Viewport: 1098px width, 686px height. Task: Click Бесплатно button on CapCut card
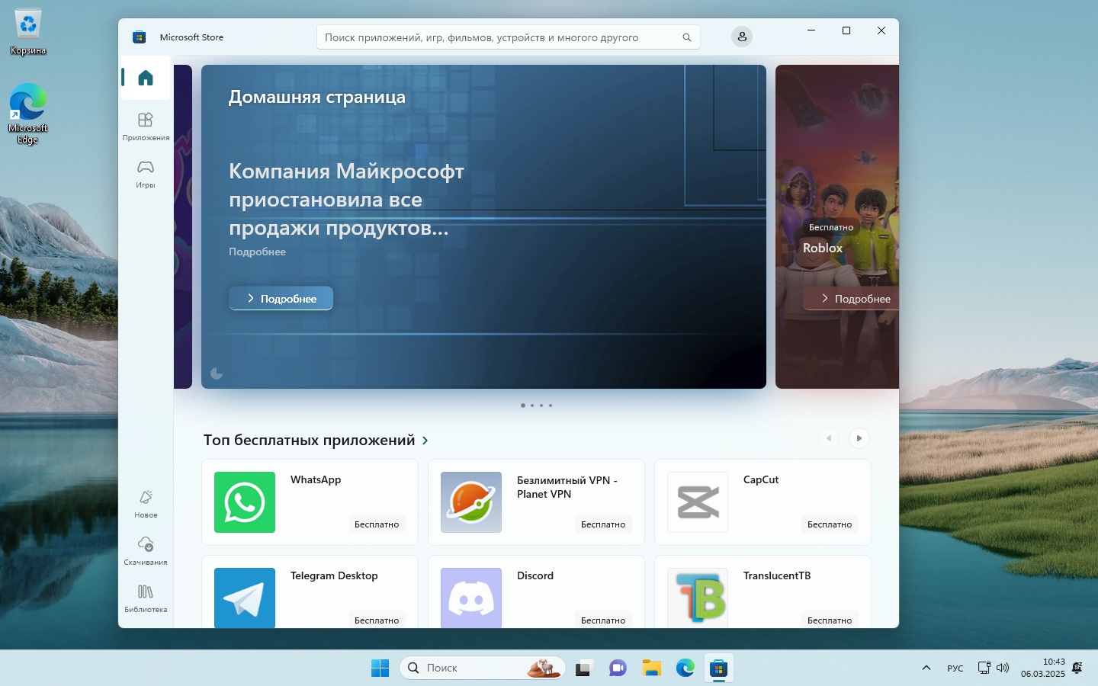point(830,524)
